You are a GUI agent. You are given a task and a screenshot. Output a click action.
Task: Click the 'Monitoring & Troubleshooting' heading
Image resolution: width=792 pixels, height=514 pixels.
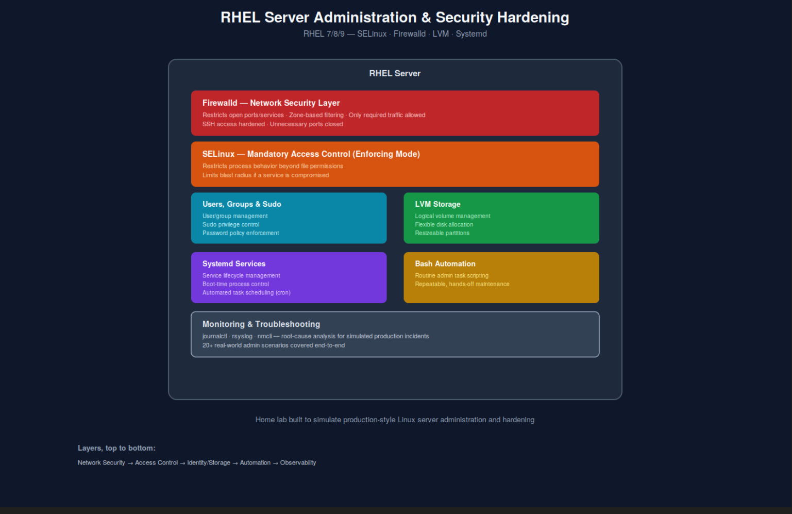(x=261, y=324)
